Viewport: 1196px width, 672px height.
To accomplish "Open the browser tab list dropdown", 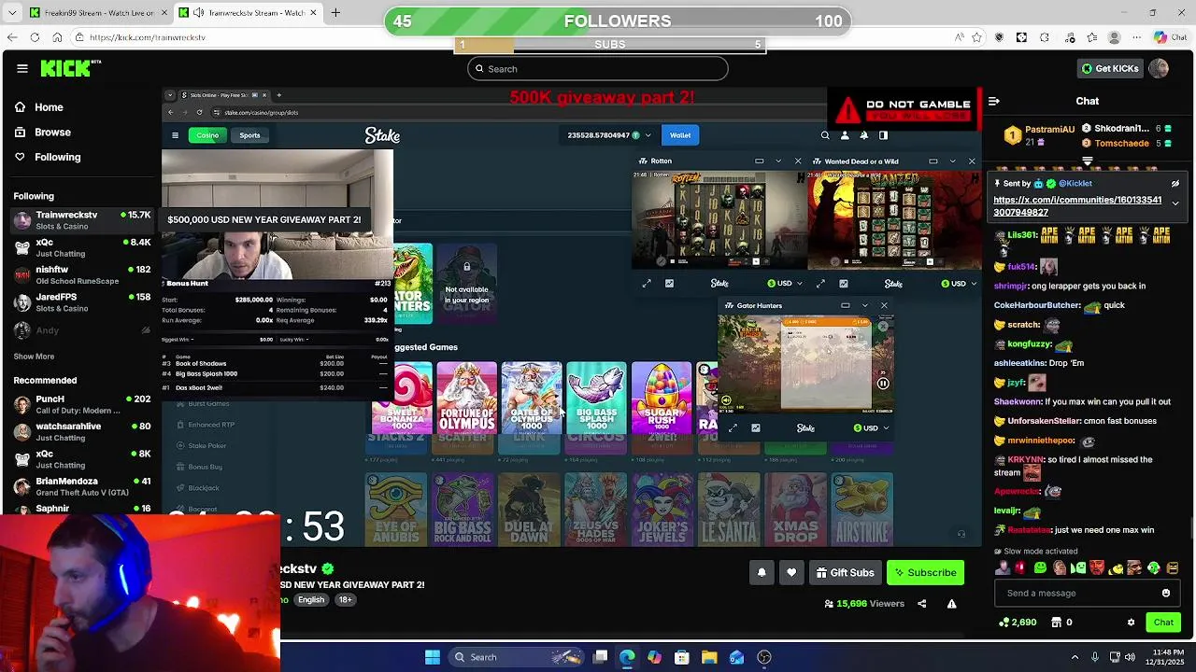I will coord(12,13).
